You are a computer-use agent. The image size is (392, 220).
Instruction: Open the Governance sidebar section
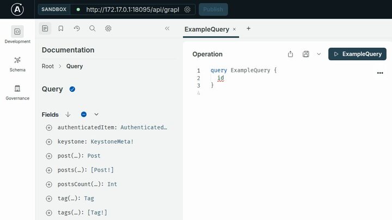(x=17, y=92)
